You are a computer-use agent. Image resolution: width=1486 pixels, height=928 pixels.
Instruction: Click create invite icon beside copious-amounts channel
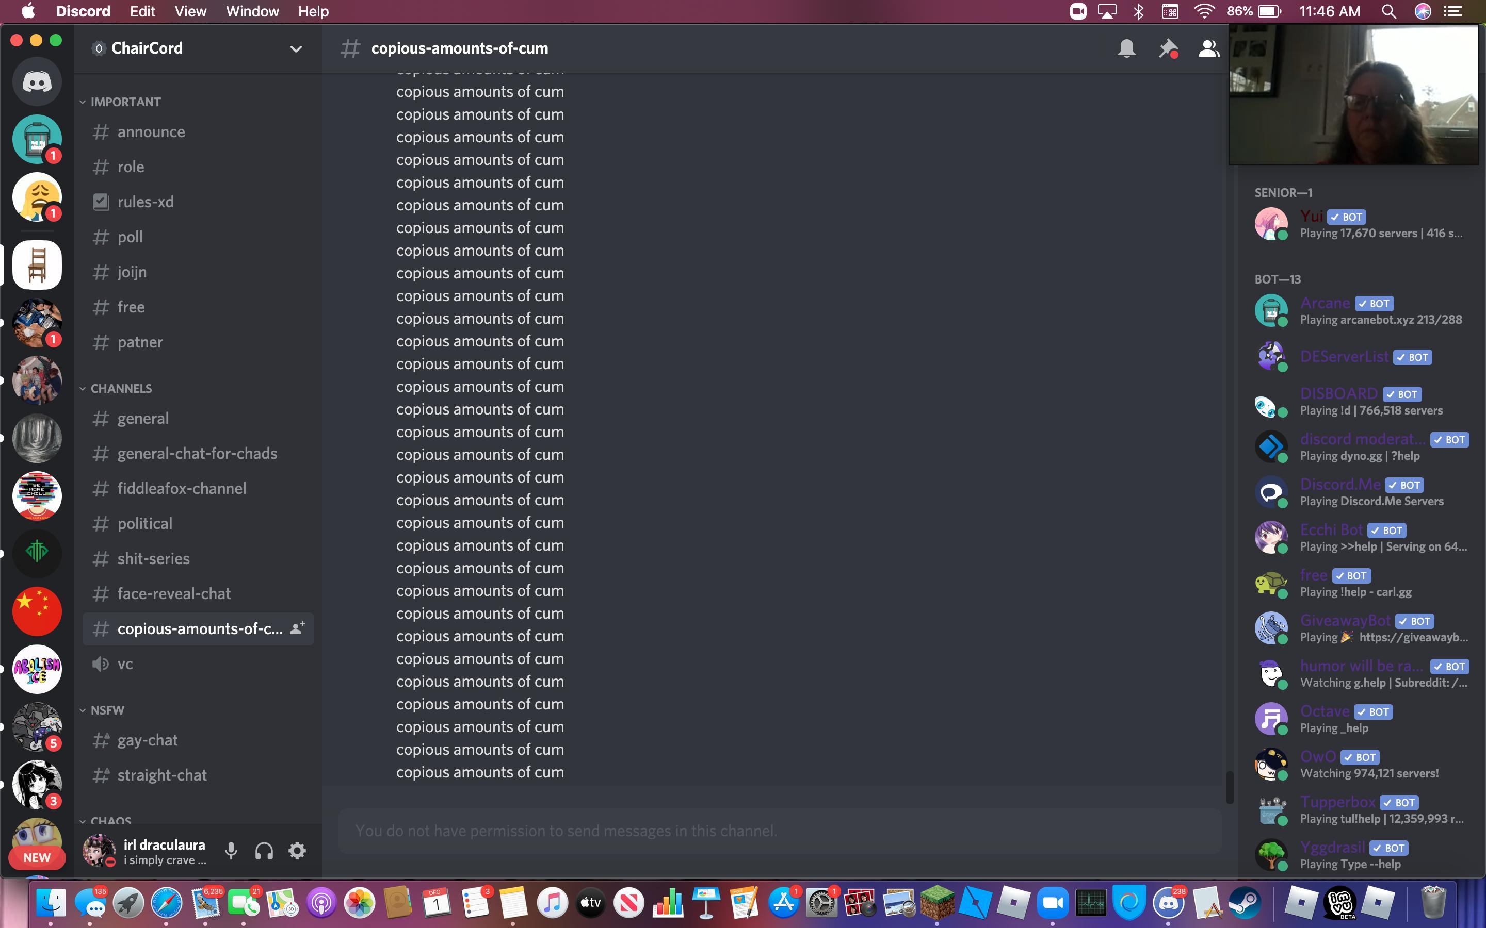297,628
